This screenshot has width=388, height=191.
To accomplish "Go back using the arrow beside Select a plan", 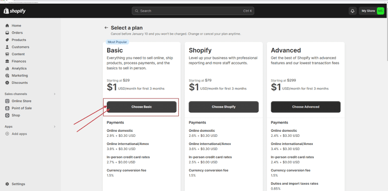I will click(x=106, y=28).
